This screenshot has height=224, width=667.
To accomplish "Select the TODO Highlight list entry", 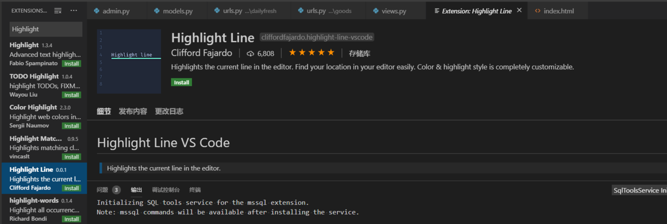I will pos(44,85).
